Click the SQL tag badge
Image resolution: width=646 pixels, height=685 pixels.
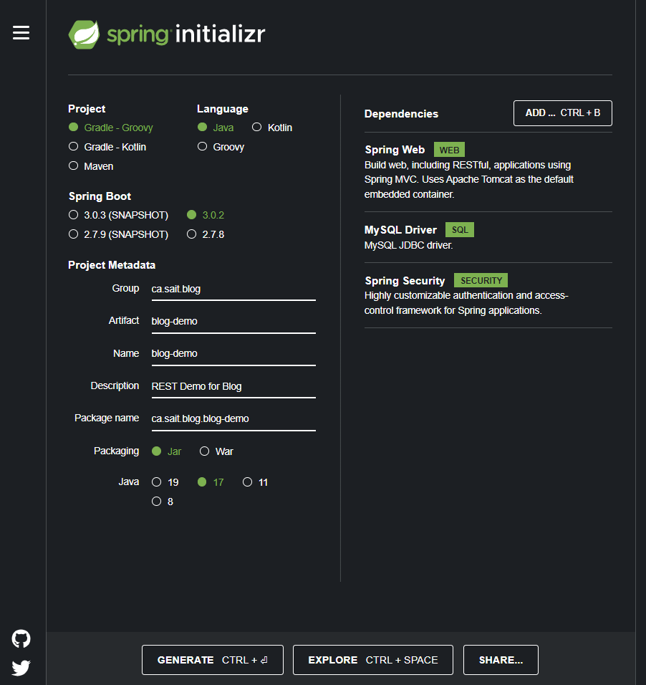pyautogui.click(x=460, y=230)
